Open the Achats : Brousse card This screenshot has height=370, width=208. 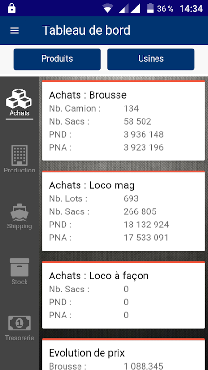(x=123, y=120)
